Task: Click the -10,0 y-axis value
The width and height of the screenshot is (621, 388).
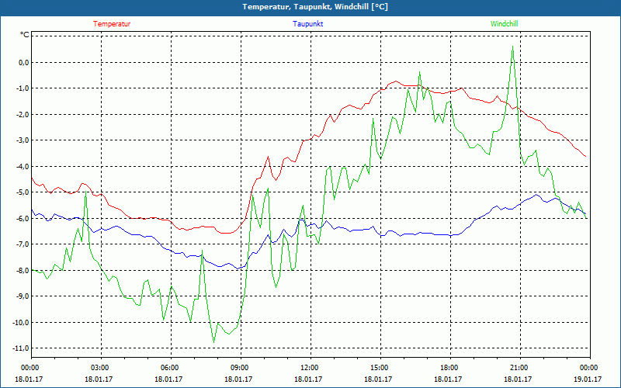Action: (21, 322)
